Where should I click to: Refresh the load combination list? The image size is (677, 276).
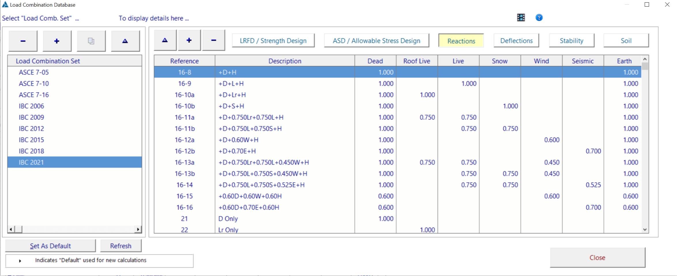121,246
